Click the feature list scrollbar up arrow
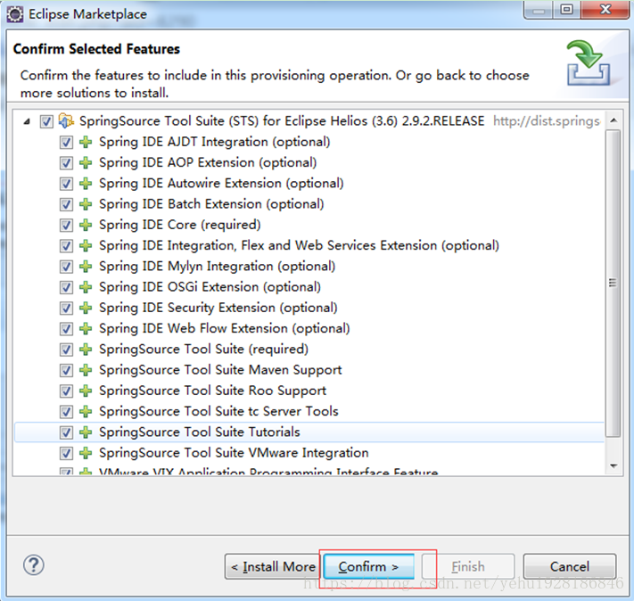Viewport: 634px width, 601px height. (x=613, y=120)
